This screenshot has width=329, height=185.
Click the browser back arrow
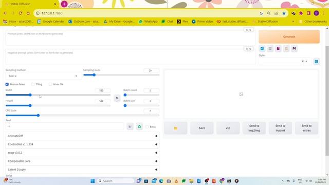pyautogui.click(x=5, y=13)
